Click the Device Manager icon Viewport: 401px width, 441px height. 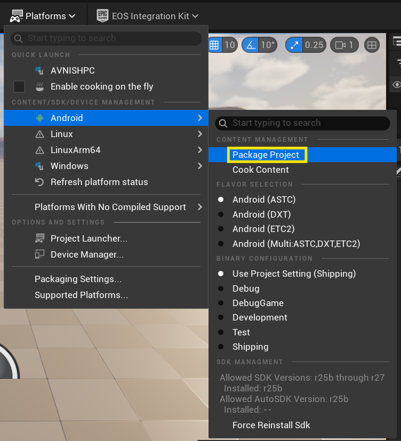click(x=39, y=254)
